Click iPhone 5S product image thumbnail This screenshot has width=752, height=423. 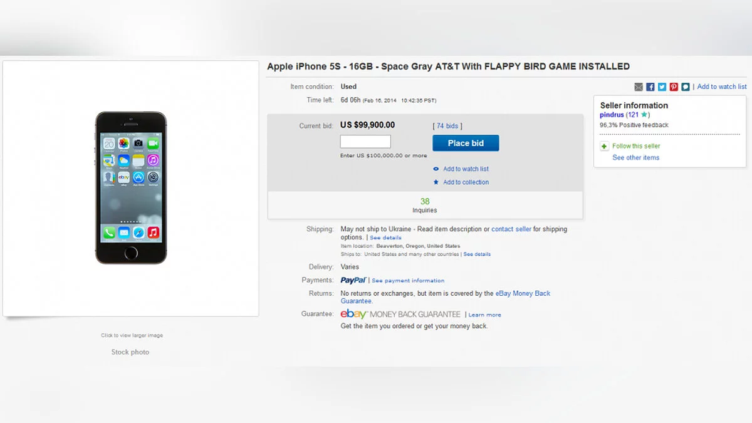131,188
